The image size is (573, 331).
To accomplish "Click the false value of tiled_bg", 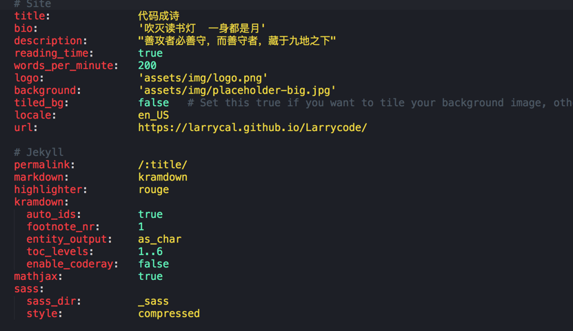I will point(153,103).
